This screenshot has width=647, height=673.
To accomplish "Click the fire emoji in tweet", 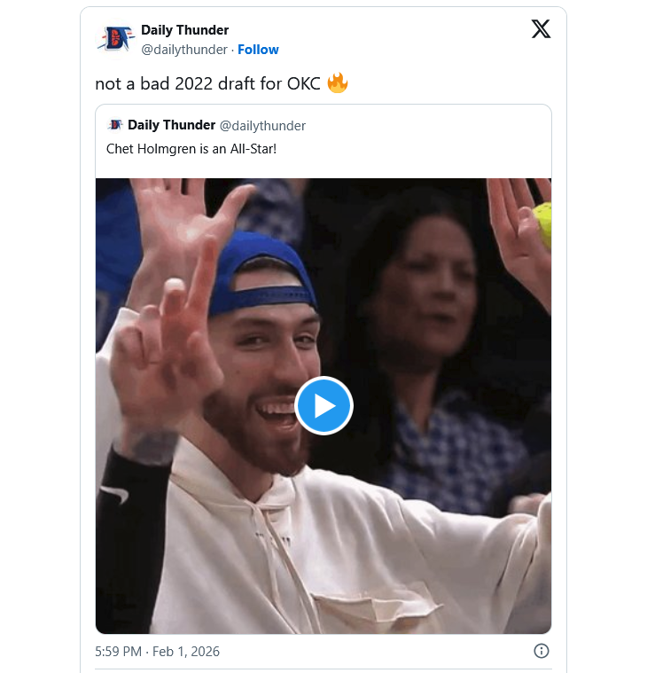I will [338, 83].
